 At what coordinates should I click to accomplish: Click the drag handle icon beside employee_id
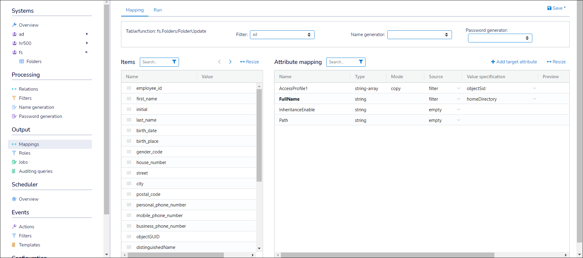coord(129,88)
